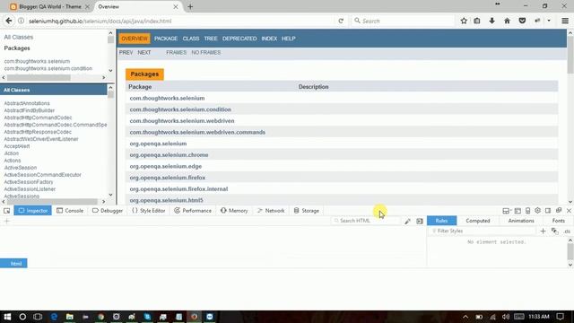This screenshot has height=323, width=574.
Task: Click the add node plus icon in markup view
Action: pos(6,221)
